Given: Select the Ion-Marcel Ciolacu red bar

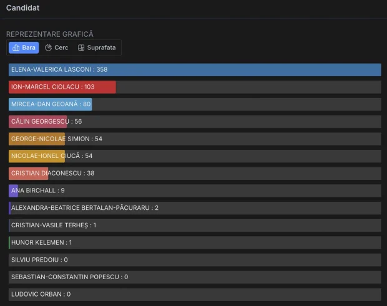Looking at the screenshot, I should 62,87.
